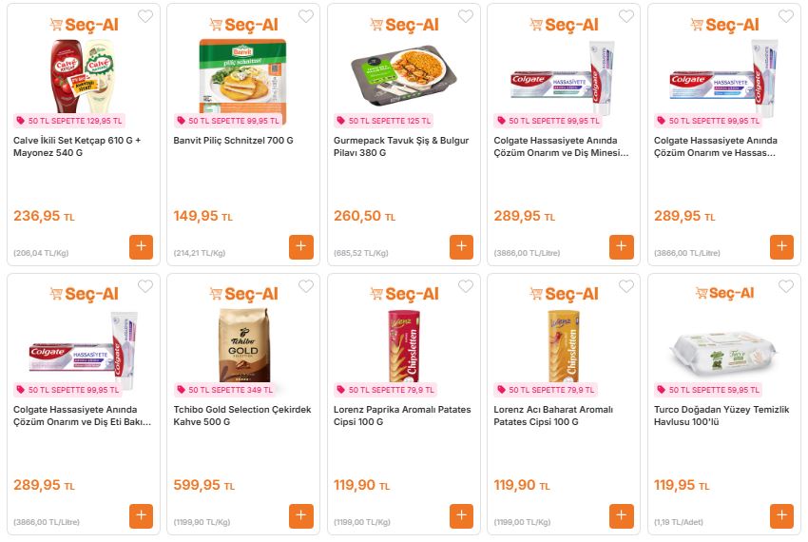808x542 pixels.
Task: Click the Tchibo Gold coffee bag image
Action: point(242,344)
